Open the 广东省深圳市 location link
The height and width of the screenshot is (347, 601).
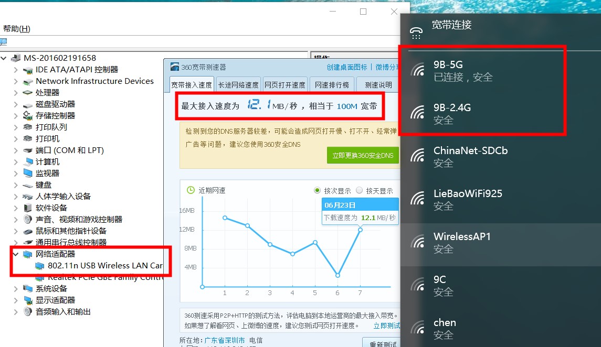click(x=225, y=340)
